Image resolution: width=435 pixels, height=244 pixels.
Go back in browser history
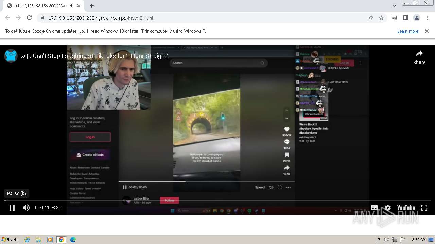tap(7, 18)
